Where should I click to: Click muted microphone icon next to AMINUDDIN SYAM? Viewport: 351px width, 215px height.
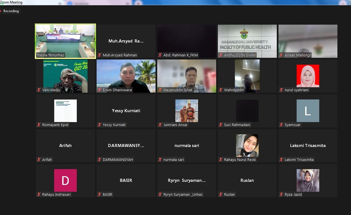pyautogui.click(x=221, y=55)
